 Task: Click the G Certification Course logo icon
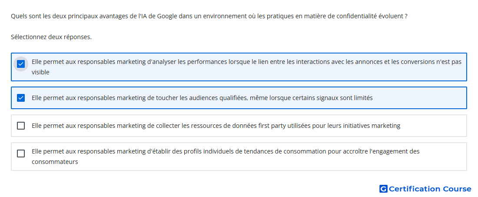pos(383,189)
